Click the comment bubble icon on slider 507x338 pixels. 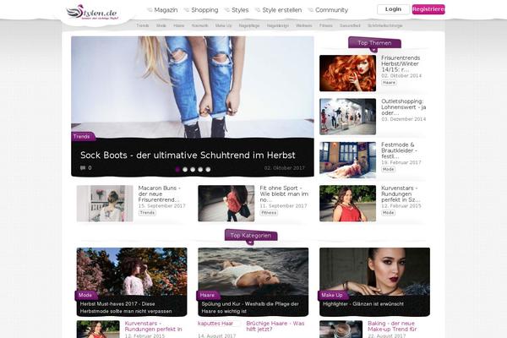point(83,168)
